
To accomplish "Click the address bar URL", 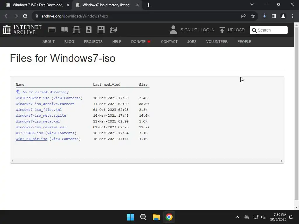I will [x=74, y=16].
